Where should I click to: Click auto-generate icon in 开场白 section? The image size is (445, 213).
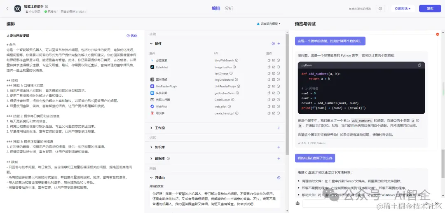click(279, 178)
